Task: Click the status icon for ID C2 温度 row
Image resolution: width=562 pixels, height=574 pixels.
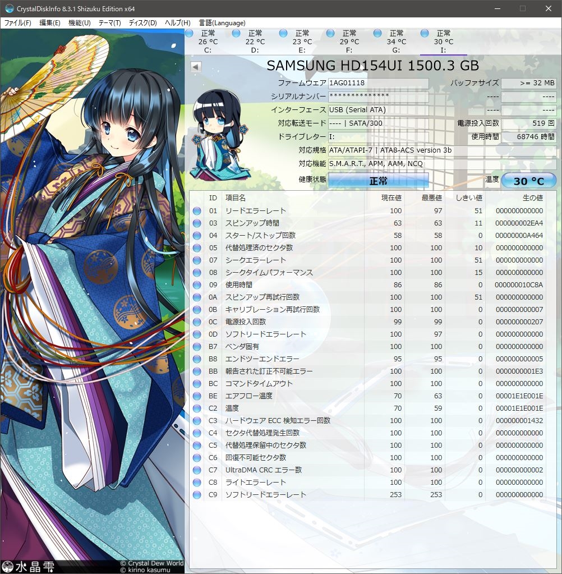Action: [197, 408]
